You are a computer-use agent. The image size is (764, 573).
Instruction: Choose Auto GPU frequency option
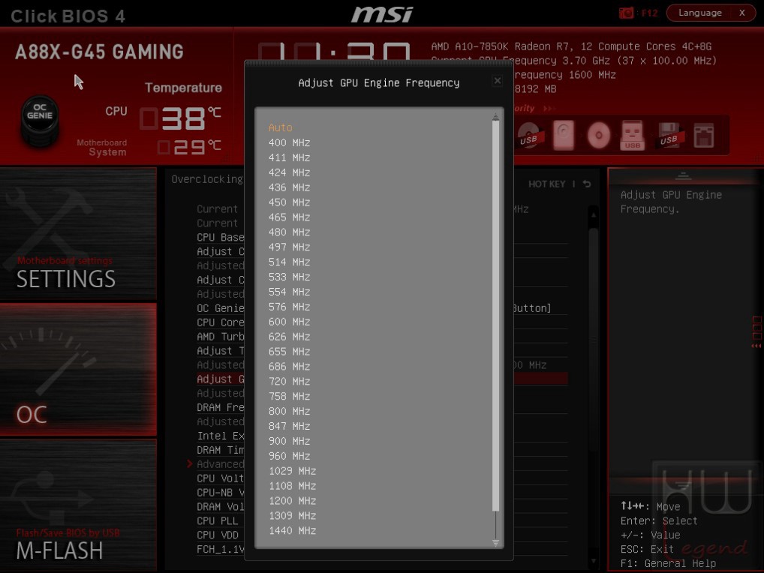[x=281, y=127]
